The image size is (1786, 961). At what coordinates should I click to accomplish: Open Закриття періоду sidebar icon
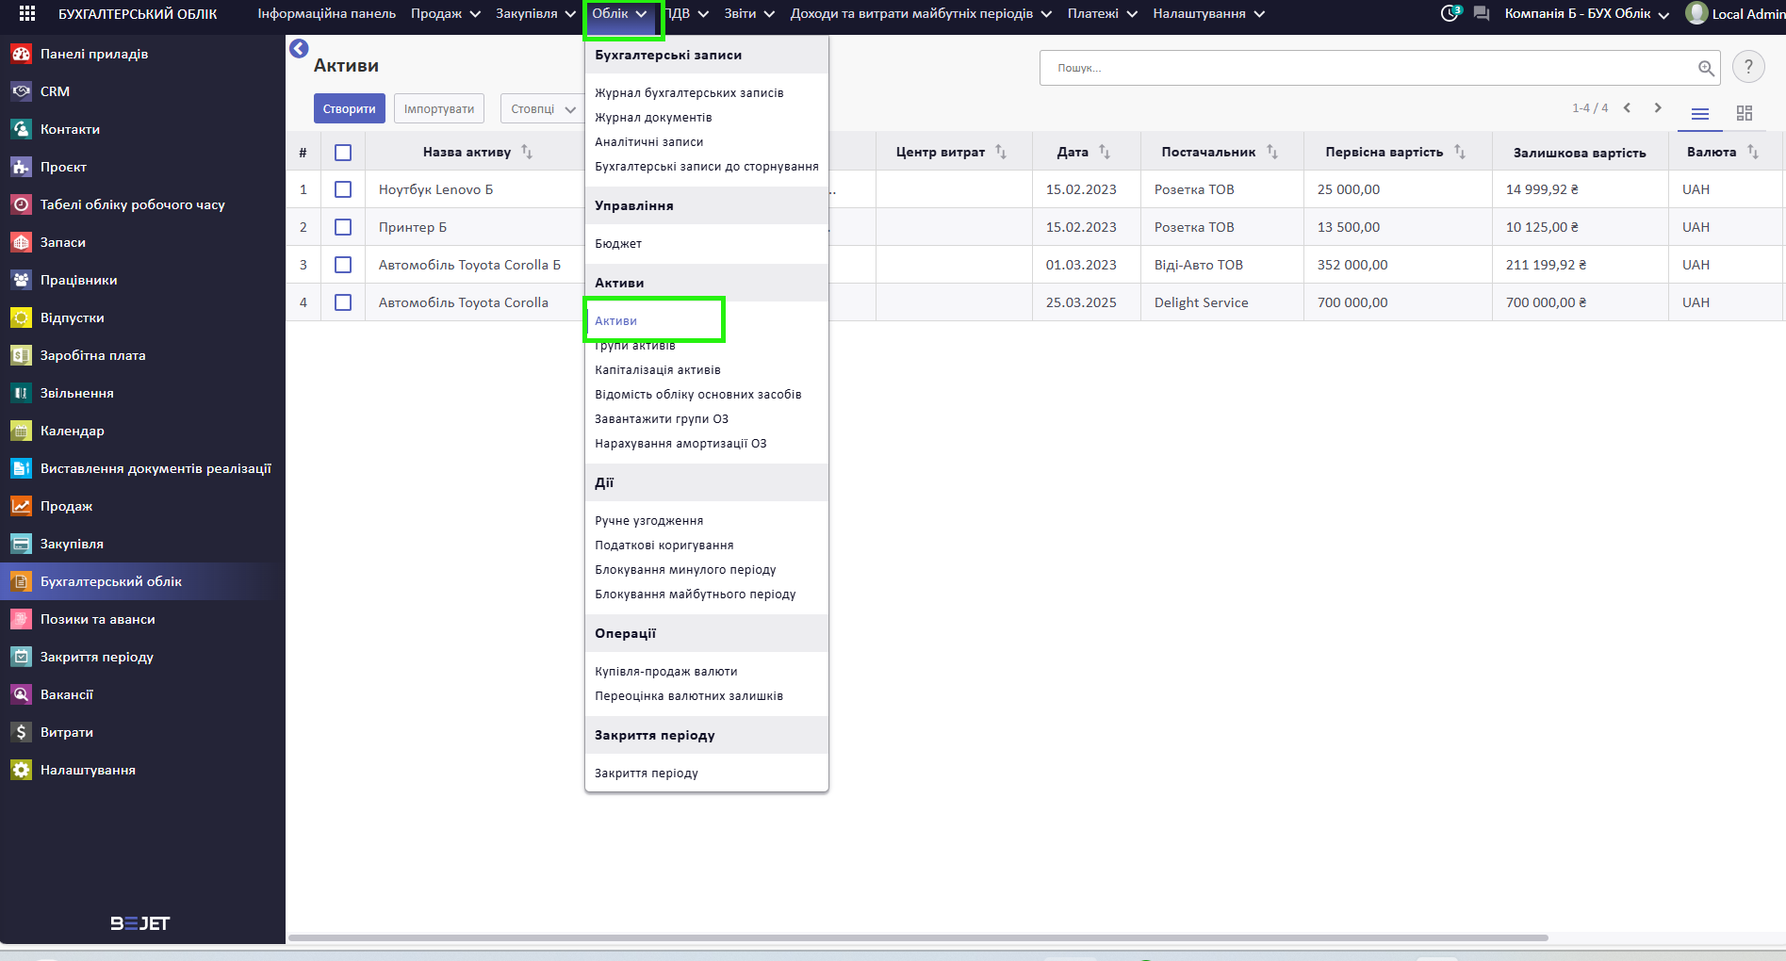click(21, 657)
